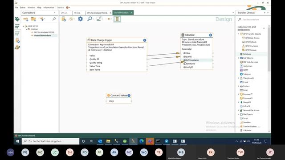Open Telegram from the taskbar
The width and height of the screenshot is (285, 160).
(x=167, y=141)
